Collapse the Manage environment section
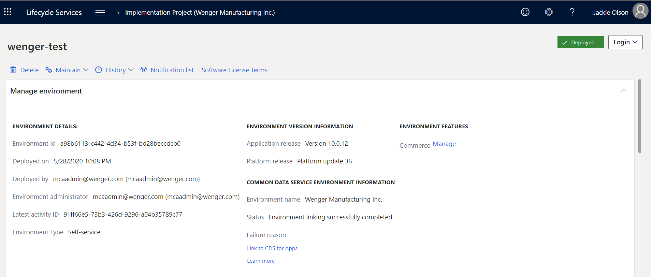 click(624, 91)
